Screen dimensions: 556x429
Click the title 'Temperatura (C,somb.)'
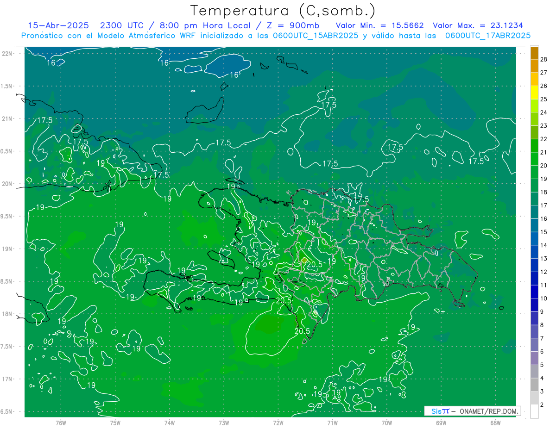[x=283, y=11]
